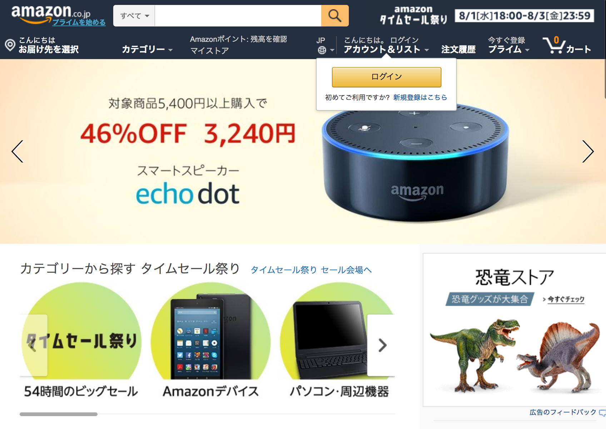Click the category carousel horizontal scrollbar
This screenshot has width=606, height=429.
point(59,414)
